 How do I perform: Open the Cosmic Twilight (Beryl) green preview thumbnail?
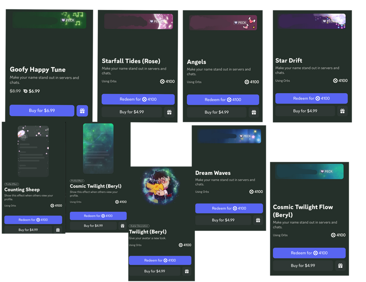[x=98, y=148]
